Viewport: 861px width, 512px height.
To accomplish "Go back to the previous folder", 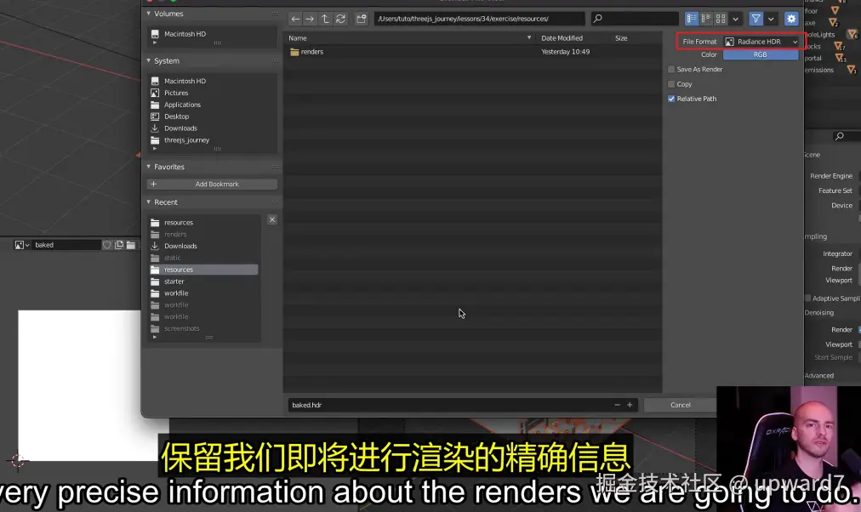I will pos(295,19).
